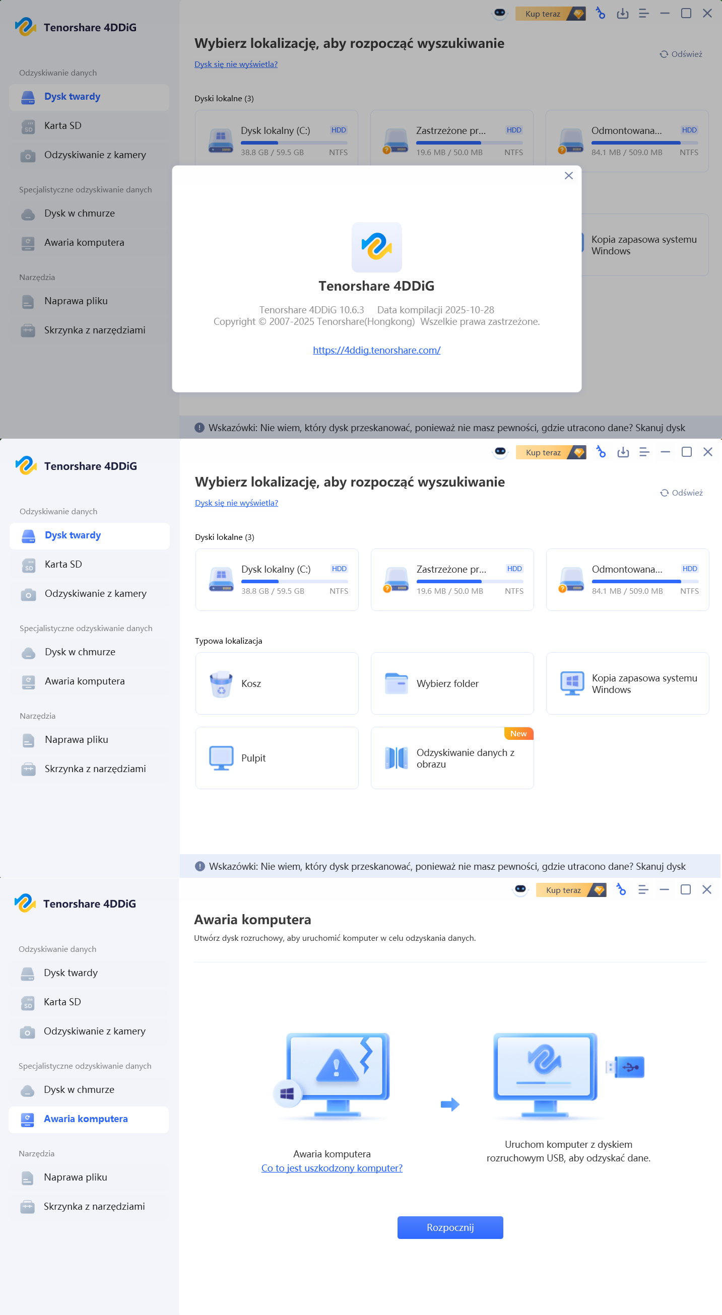The height and width of the screenshot is (1315, 722).
Task: Select Dysk lokalny (C:) in the dimmed window
Action: click(276, 138)
